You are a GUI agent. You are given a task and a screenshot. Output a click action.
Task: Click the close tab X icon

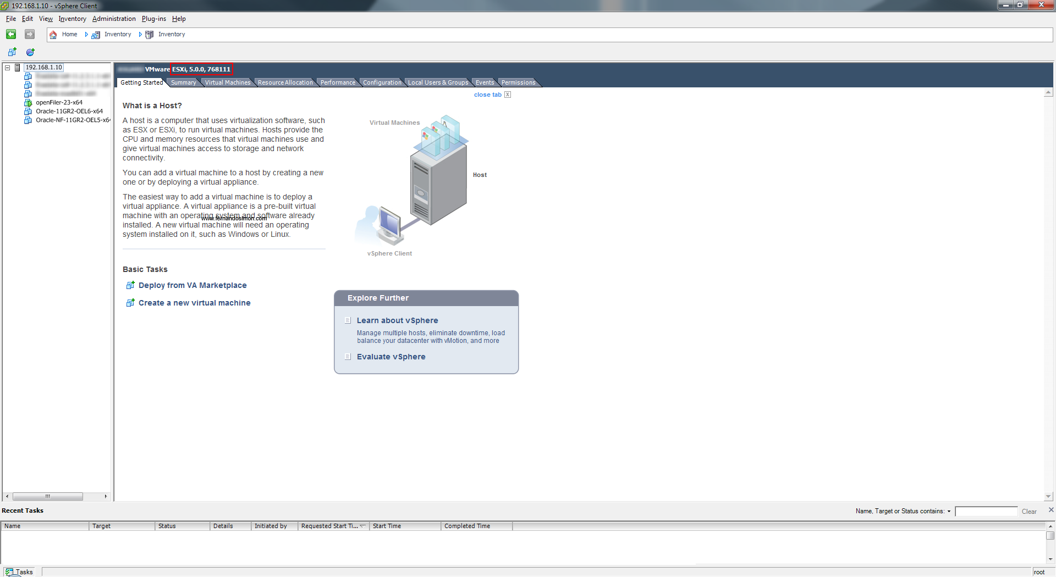point(508,95)
